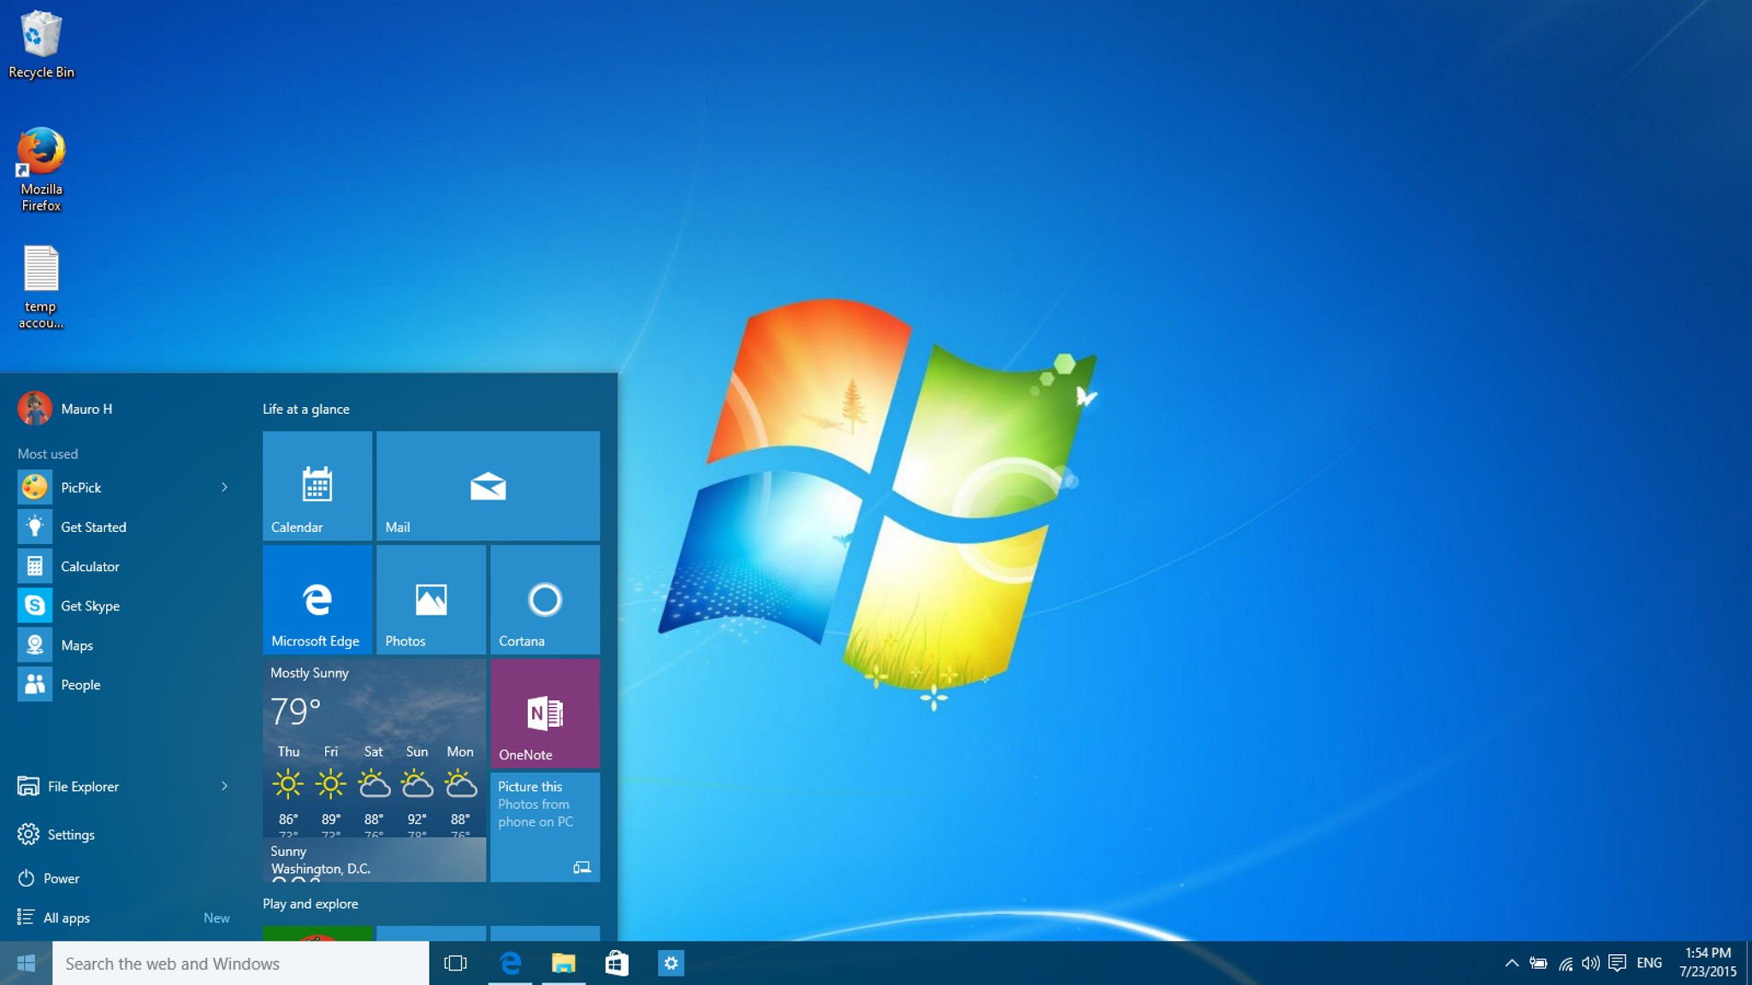The width and height of the screenshot is (1752, 985).
Task: Open the Mail app tile
Action: coord(486,487)
